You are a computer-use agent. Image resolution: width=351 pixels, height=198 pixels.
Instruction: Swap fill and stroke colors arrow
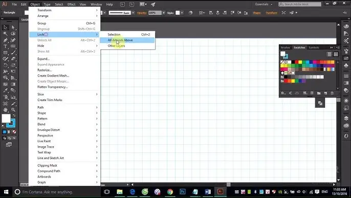point(14,115)
